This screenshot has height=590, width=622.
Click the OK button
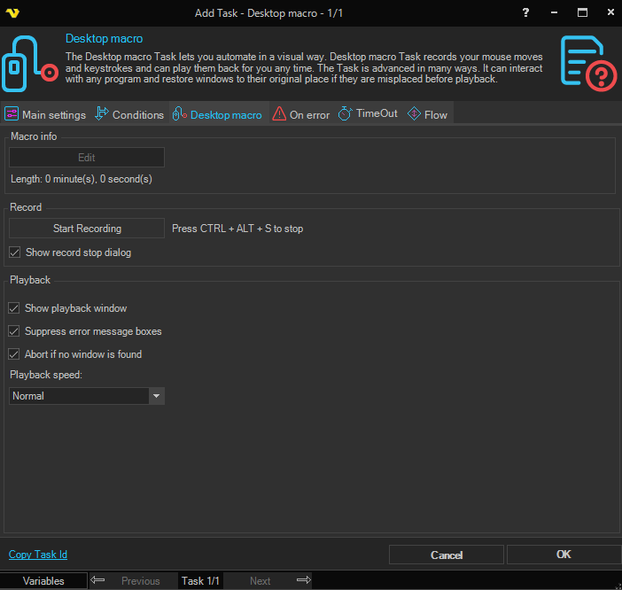564,555
